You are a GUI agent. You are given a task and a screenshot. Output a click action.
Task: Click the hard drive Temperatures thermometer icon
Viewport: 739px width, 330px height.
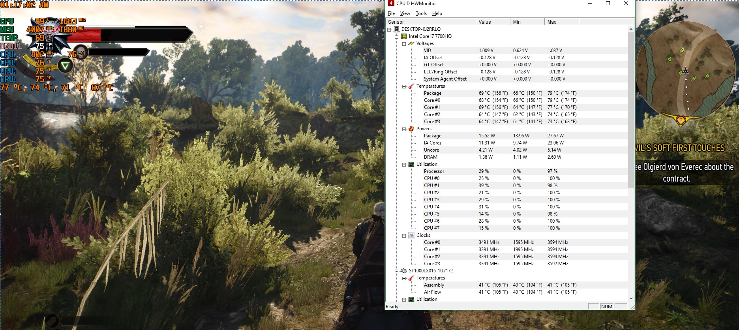[411, 278]
